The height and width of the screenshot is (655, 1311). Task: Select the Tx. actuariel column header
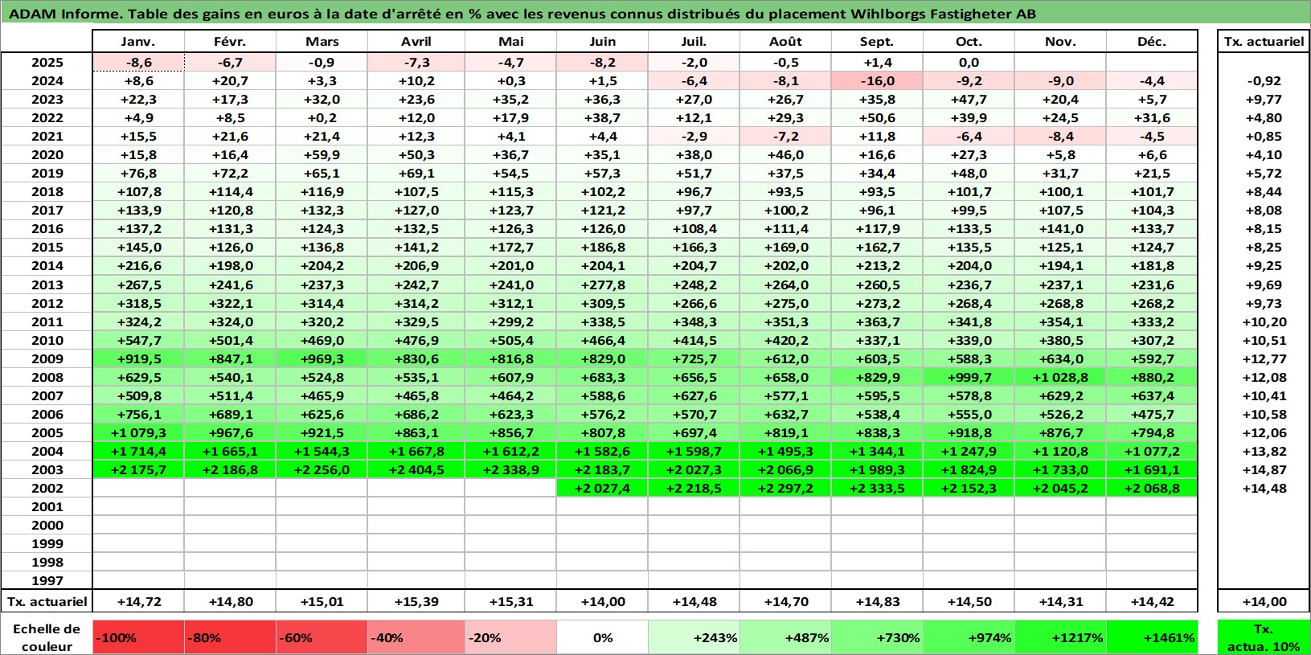pyautogui.click(x=1264, y=42)
